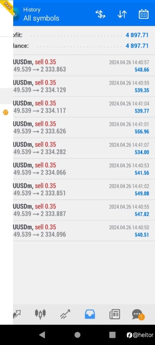Select the trade with profit 534.00
The image size is (155, 345).
(84, 148)
